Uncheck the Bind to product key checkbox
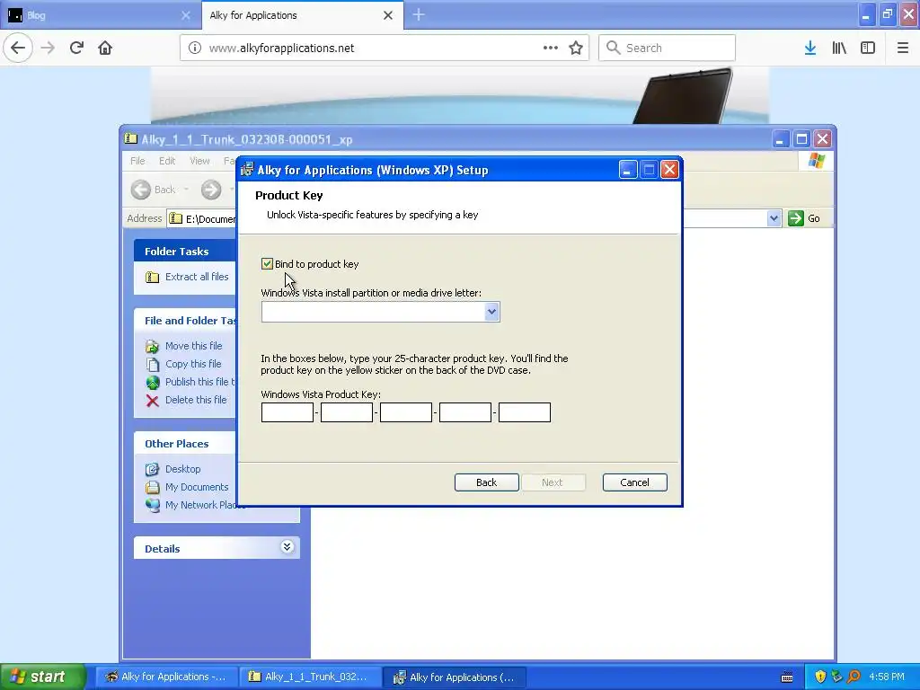Image resolution: width=920 pixels, height=690 pixels. pos(267,264)
